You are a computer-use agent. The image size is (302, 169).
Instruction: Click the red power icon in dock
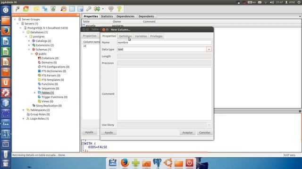click(189, 163)
